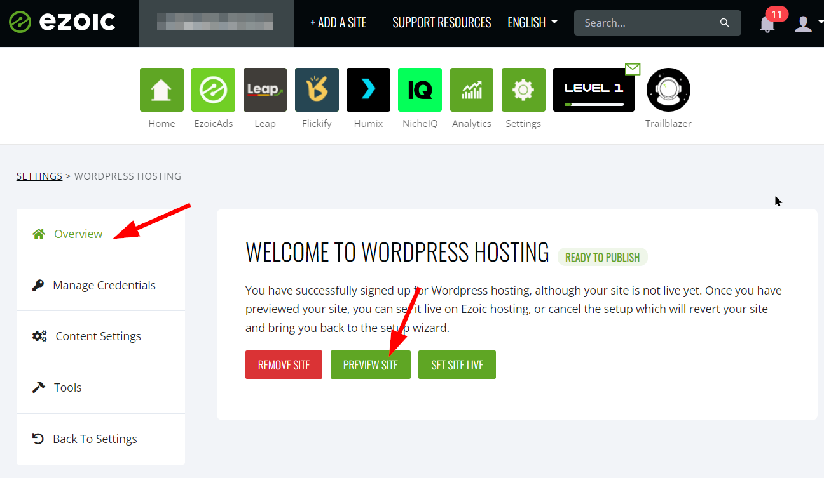Click the red Remove Site button
The width and height of the screenshot is (824, 478).
click(284, 364)
